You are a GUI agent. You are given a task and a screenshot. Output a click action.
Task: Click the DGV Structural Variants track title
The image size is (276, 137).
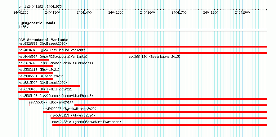43,40
